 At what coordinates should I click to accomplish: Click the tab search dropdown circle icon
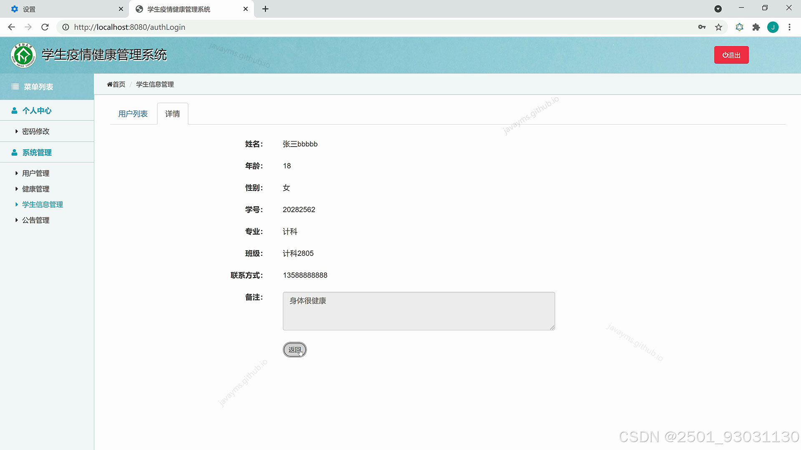(718, 9)
